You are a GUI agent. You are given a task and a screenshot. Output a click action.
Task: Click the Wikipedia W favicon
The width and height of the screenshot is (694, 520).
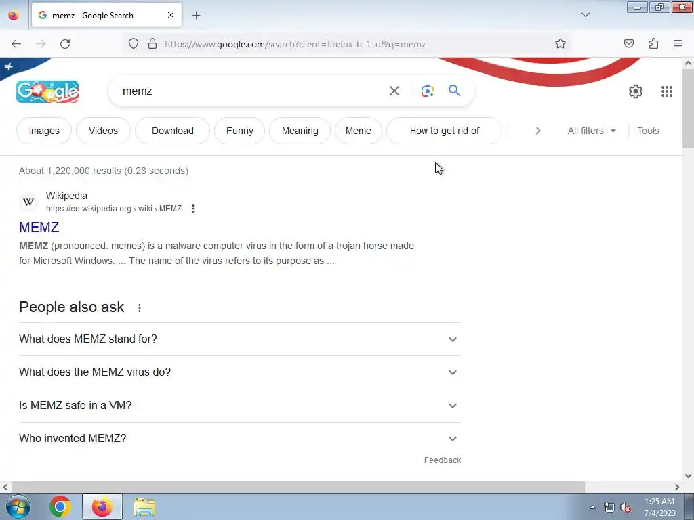click(x=28, y=202)
